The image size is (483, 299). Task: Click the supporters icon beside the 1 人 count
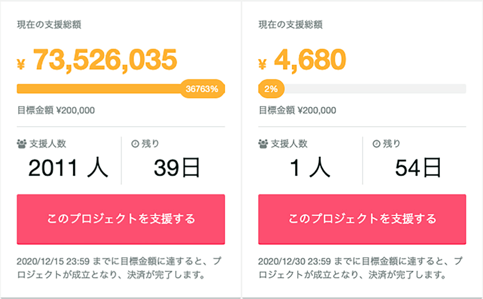[263, 143]
